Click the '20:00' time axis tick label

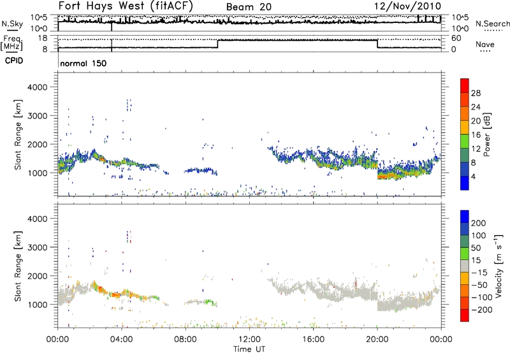tap(377, 340)
